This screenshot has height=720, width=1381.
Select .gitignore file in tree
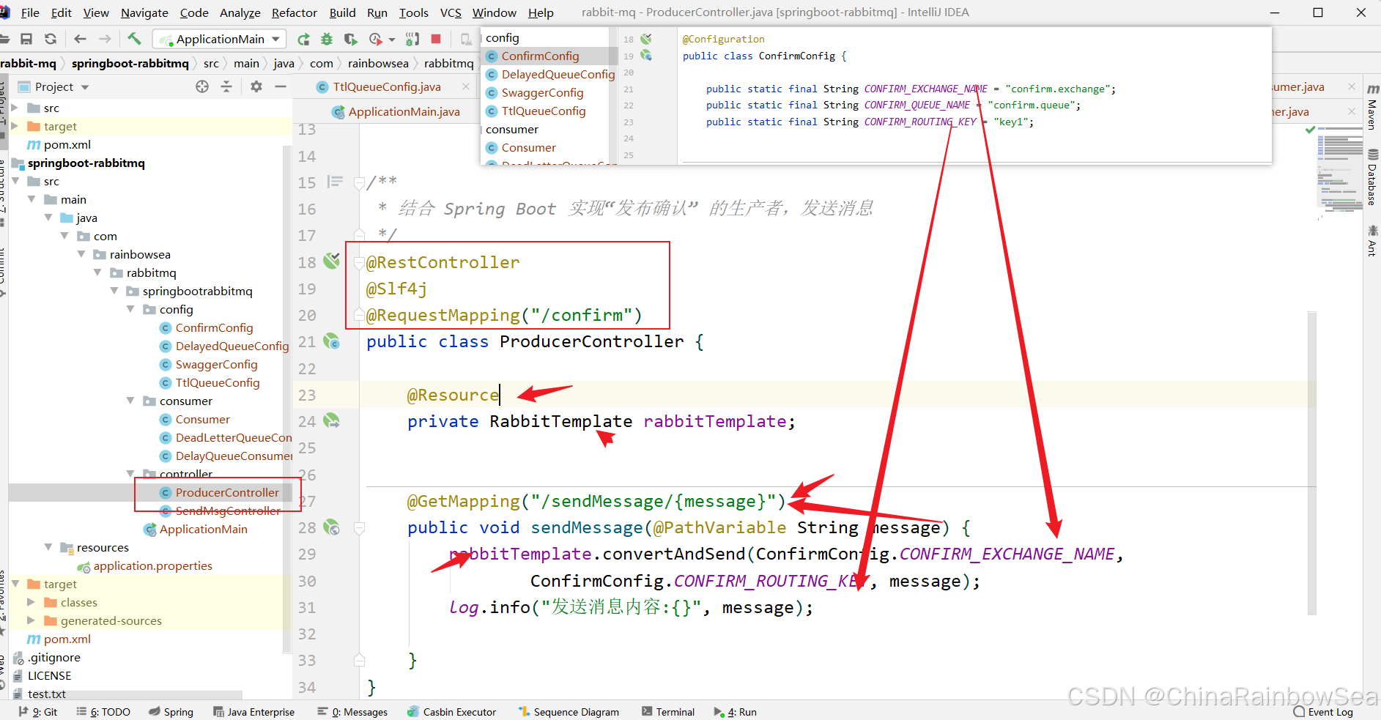[x=54, y=657]
